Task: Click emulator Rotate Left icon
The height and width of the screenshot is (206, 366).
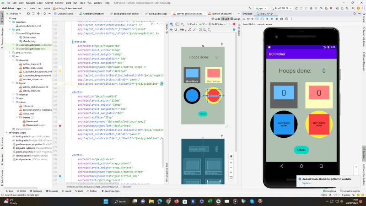Action: pyautogui.click(x=257, y=19)
